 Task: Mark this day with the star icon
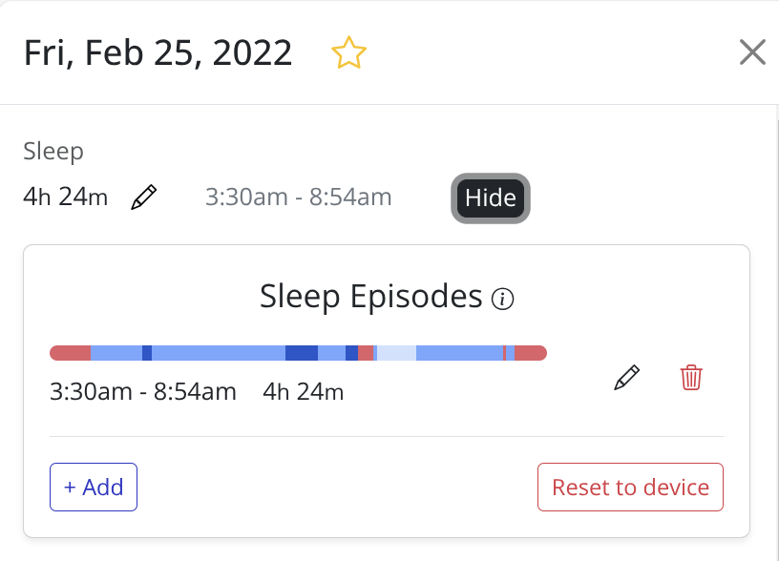pos(348,52)
